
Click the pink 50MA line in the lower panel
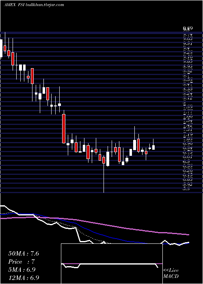click(94, 222)
